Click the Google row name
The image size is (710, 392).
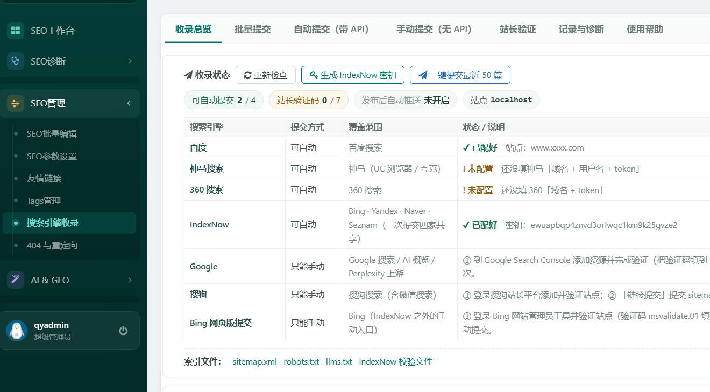(204, 266)
